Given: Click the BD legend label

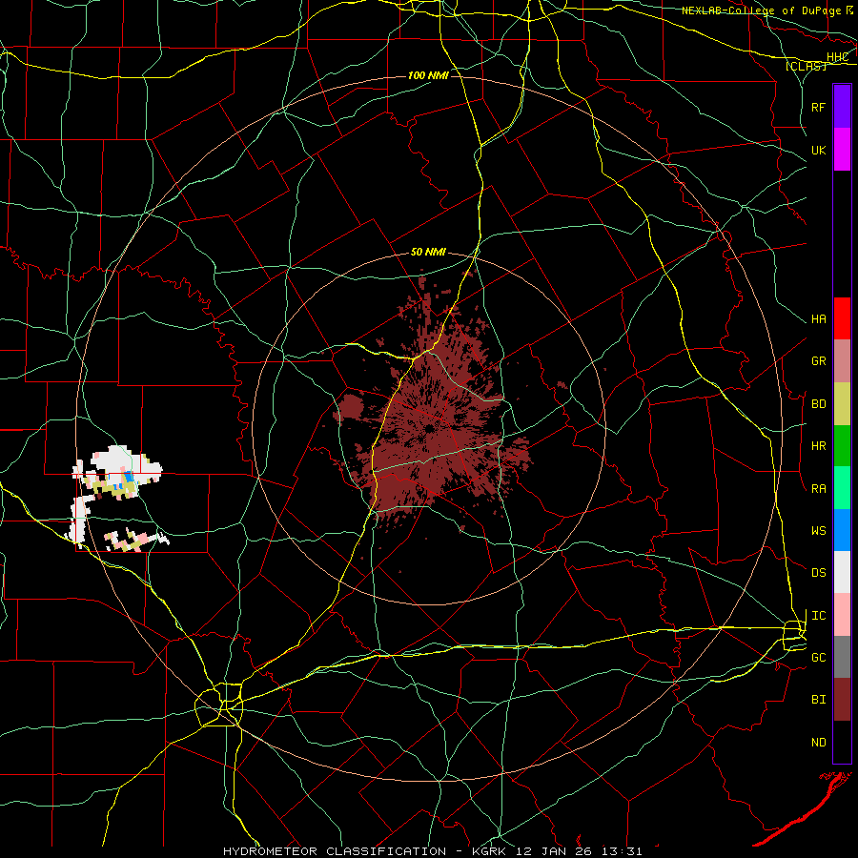Looking at the screenshot, I should [x=818, y=404].
